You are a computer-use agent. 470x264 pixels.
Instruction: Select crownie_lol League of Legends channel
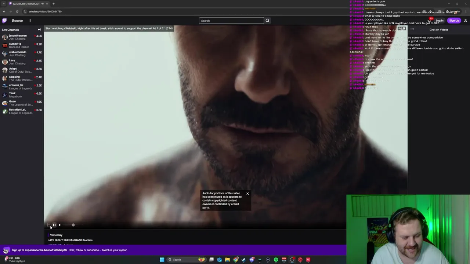tap(22, 87)
